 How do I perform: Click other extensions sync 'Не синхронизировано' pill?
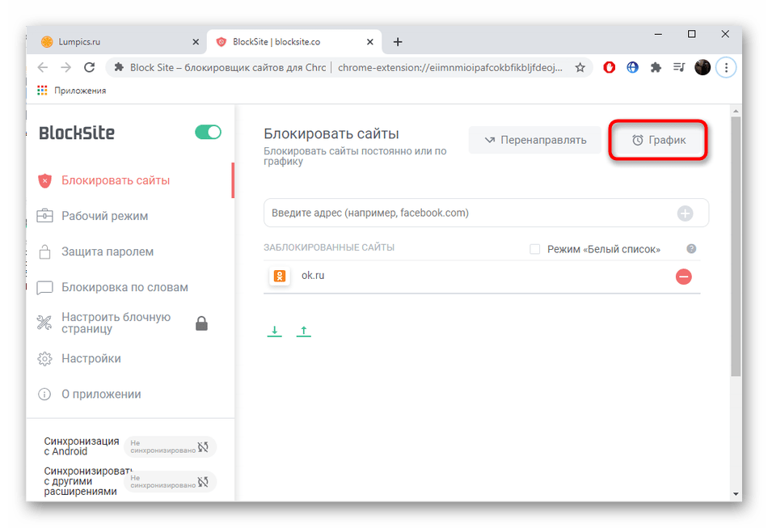tap(170, 481)
